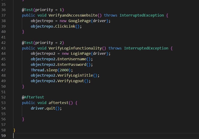Screen dimensions: 199x139
Task: Click InterruptedException on line 37
Action: click(142, 15)
